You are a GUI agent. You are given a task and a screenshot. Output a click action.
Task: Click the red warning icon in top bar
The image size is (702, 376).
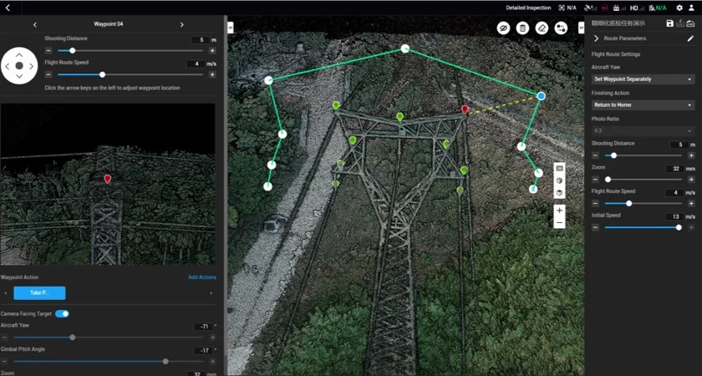tap(605, 8)
